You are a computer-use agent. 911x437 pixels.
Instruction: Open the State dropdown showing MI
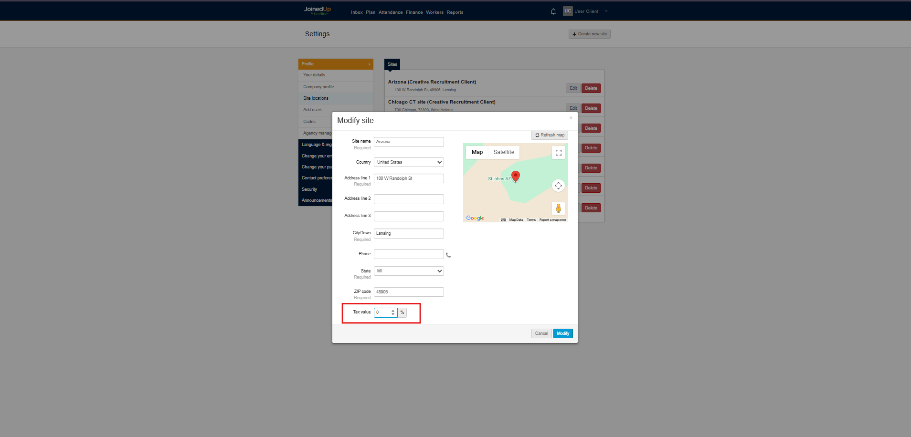point(408,271)
